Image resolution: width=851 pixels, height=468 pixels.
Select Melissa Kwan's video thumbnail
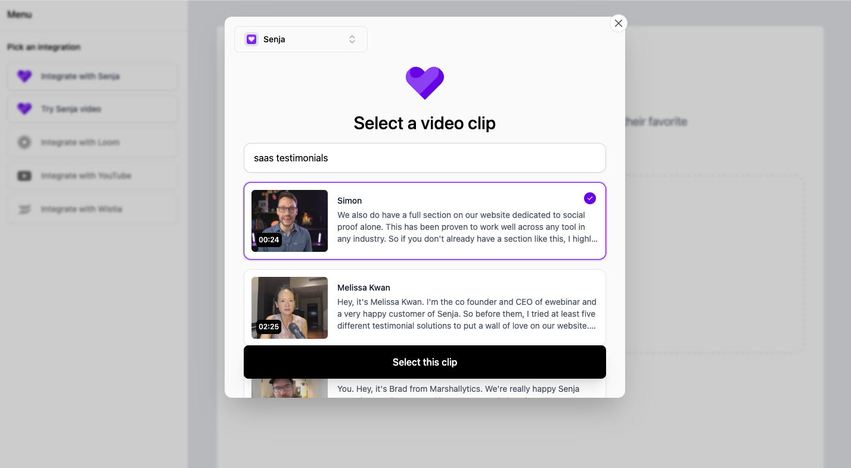click(290, 308)
